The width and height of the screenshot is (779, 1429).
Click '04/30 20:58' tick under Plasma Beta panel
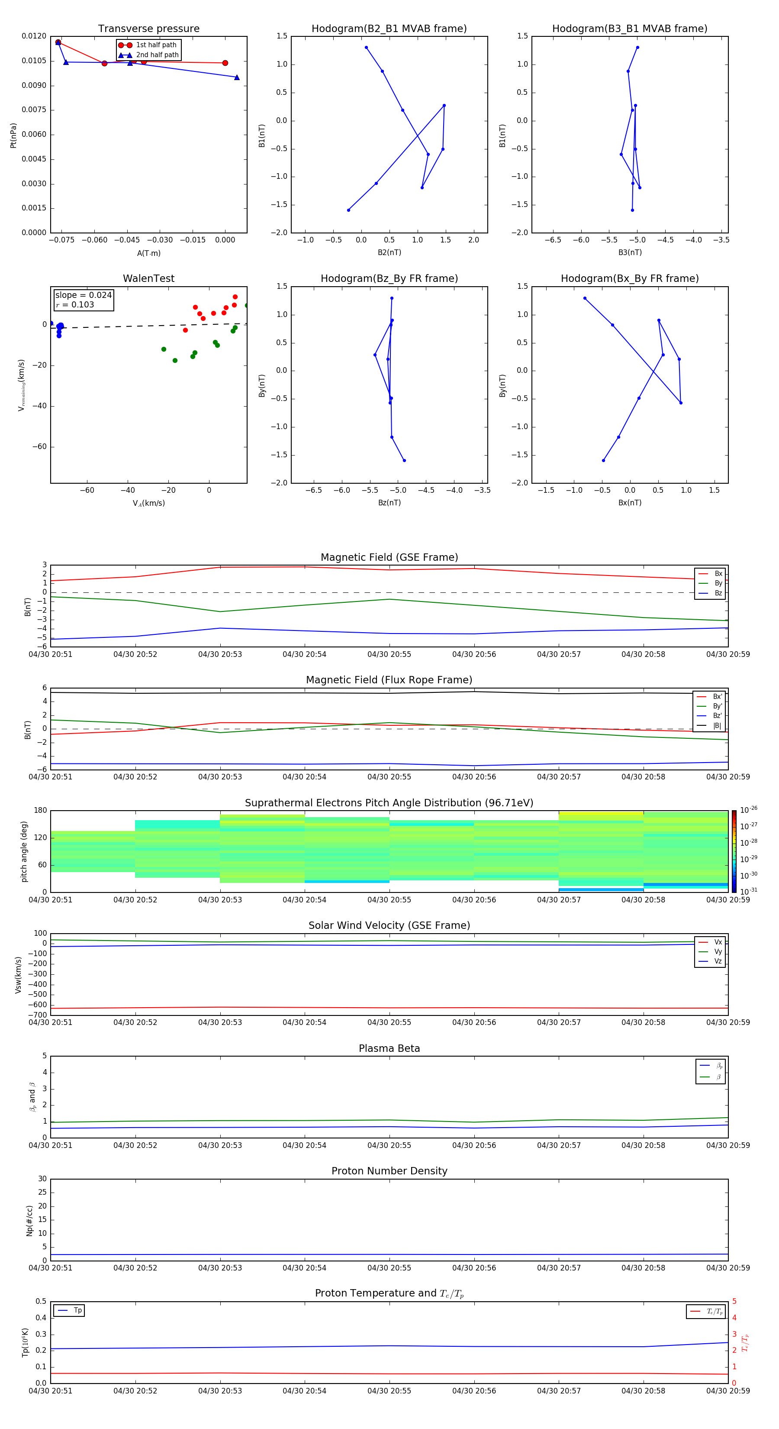pyautogui.click(x=643, y=1145)
